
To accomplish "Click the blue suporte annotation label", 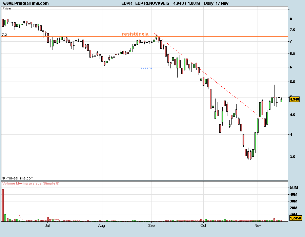I will tap(146, 68).
